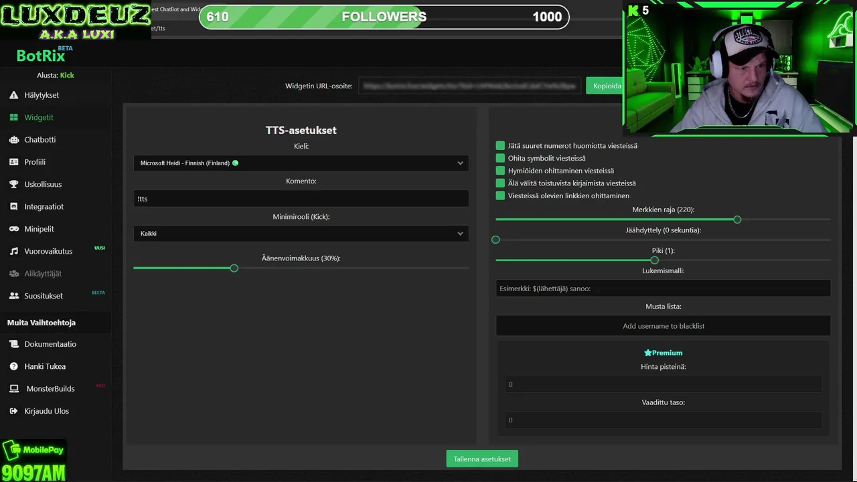Click the Minipelit gamepad icon
This screenshot has height=482, width=857.
point(13,229)
